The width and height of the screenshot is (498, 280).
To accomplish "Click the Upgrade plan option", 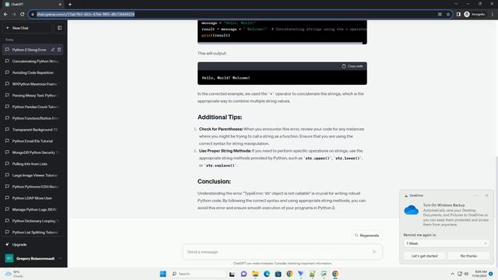I will pos(33,244).
